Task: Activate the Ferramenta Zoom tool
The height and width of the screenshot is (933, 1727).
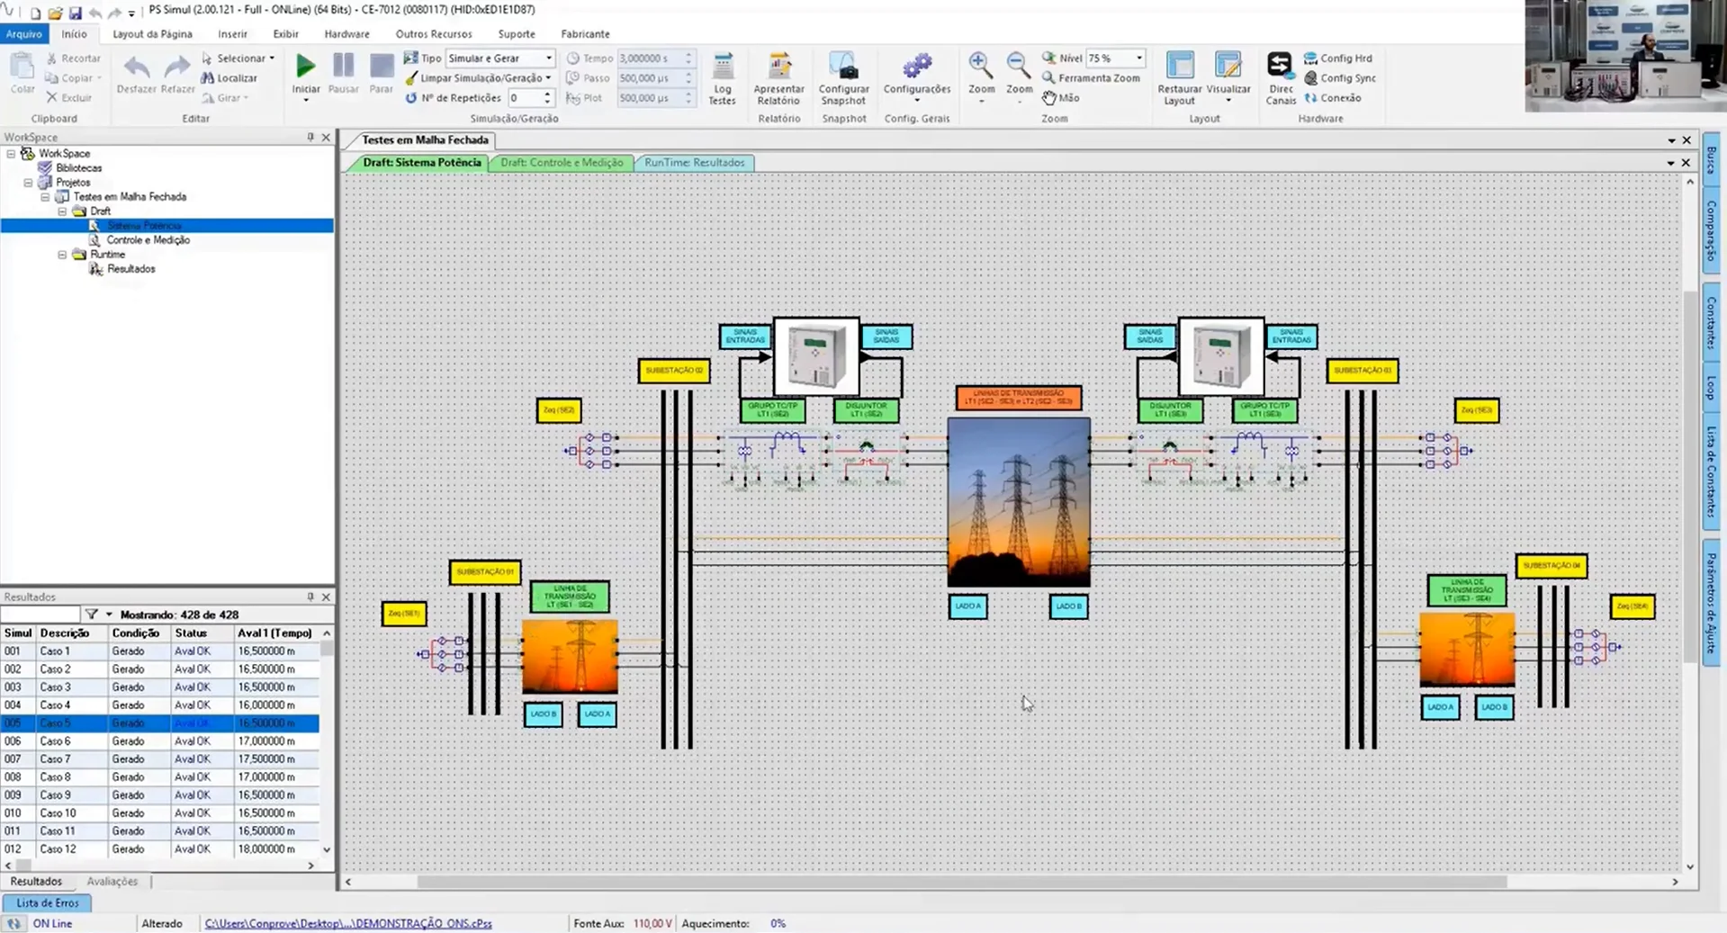Action: (x=1091, y=77)
